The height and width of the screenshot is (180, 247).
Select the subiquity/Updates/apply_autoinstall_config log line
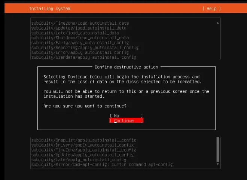coord(82,155)
